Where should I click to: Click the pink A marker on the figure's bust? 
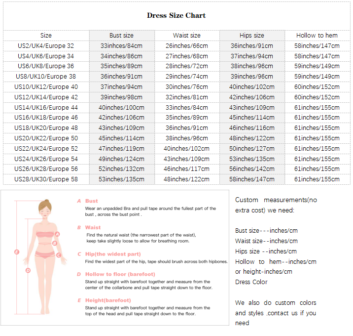click(x=57, y=235)
